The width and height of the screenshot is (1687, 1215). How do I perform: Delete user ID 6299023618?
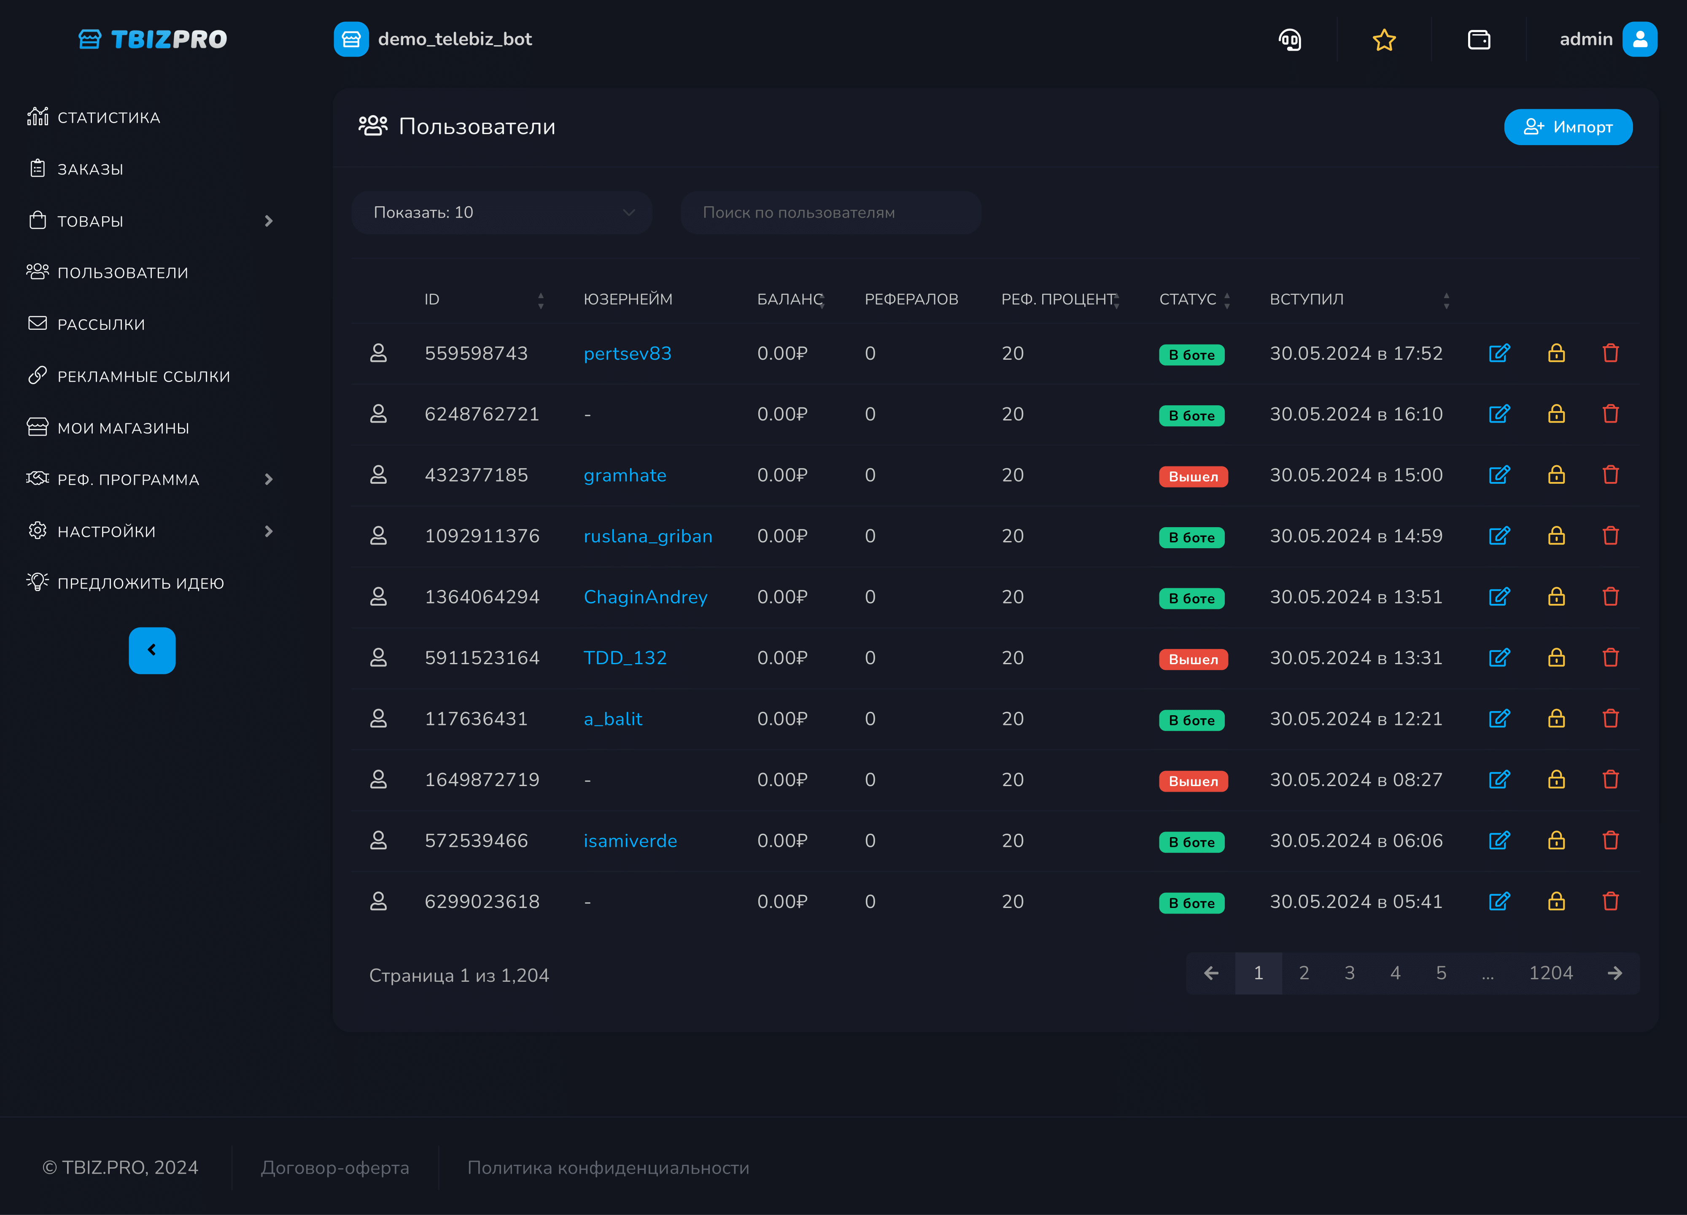(x=1610, y=901)
